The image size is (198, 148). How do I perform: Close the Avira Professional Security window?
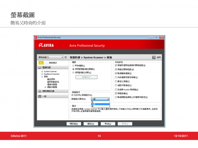(162, 38)
